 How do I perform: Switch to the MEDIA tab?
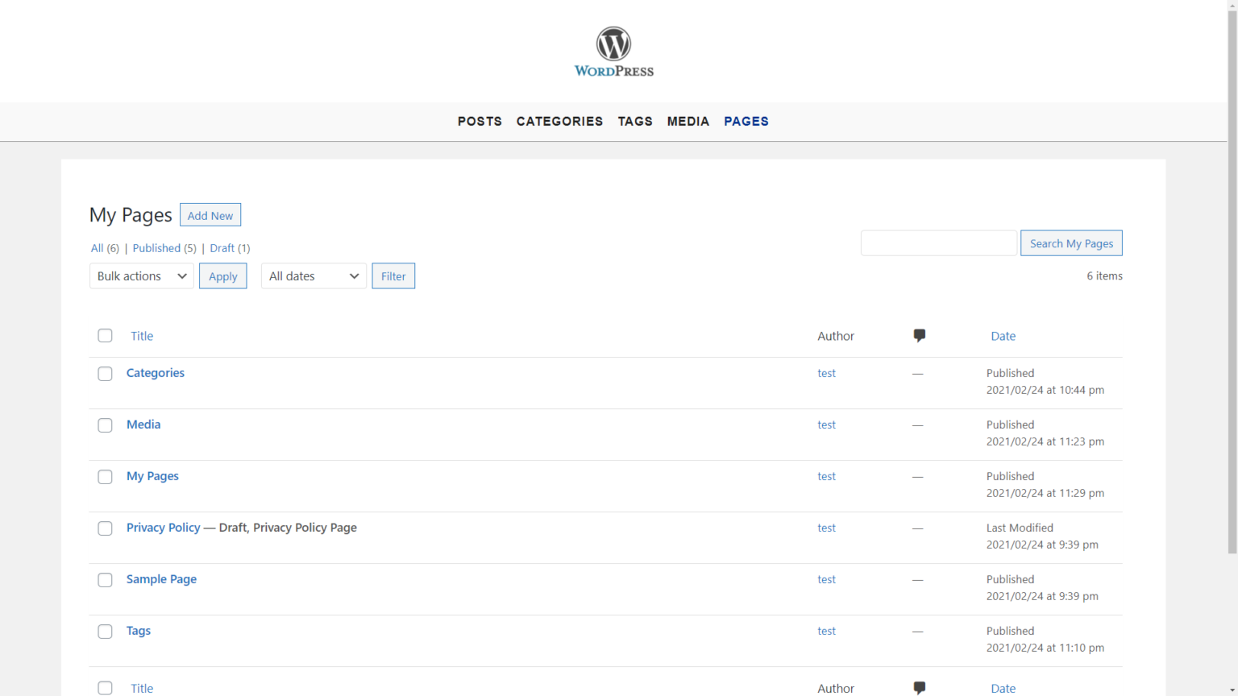(x=688, y=121)
